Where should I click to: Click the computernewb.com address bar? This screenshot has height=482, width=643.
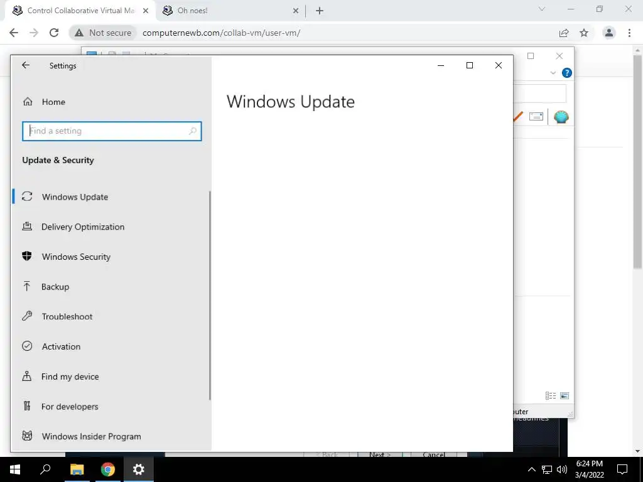tap(222, 33)
